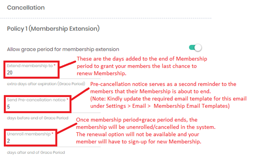Click the Policy 1 (Membership Extension) heading

53,29
